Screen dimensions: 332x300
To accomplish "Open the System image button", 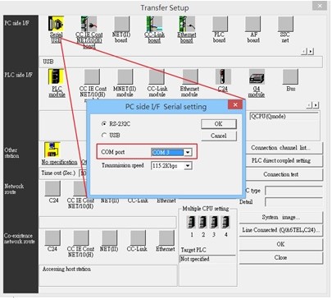I will 281,217.
